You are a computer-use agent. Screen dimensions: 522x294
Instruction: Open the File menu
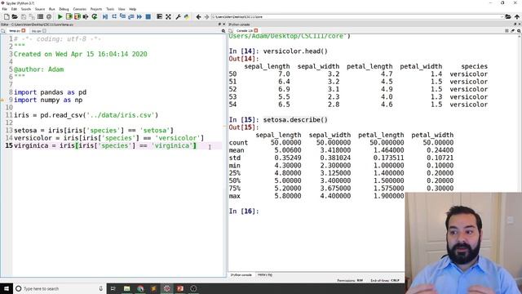(5, 9)
